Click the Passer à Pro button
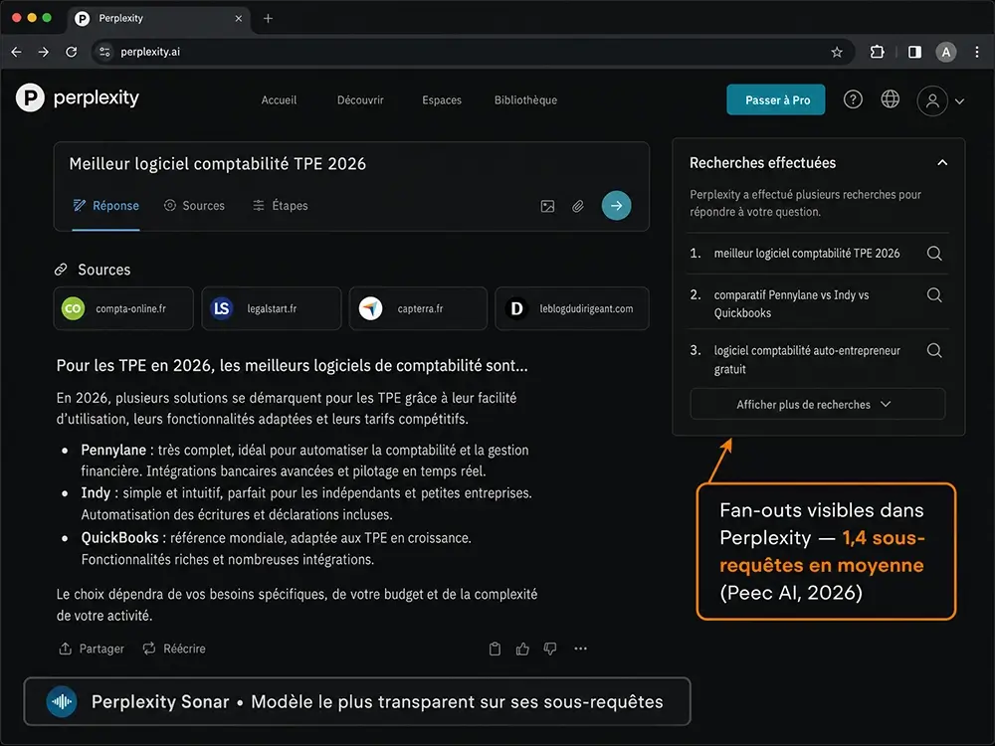Viewport: 995px width, 746px height. (776, 99)
